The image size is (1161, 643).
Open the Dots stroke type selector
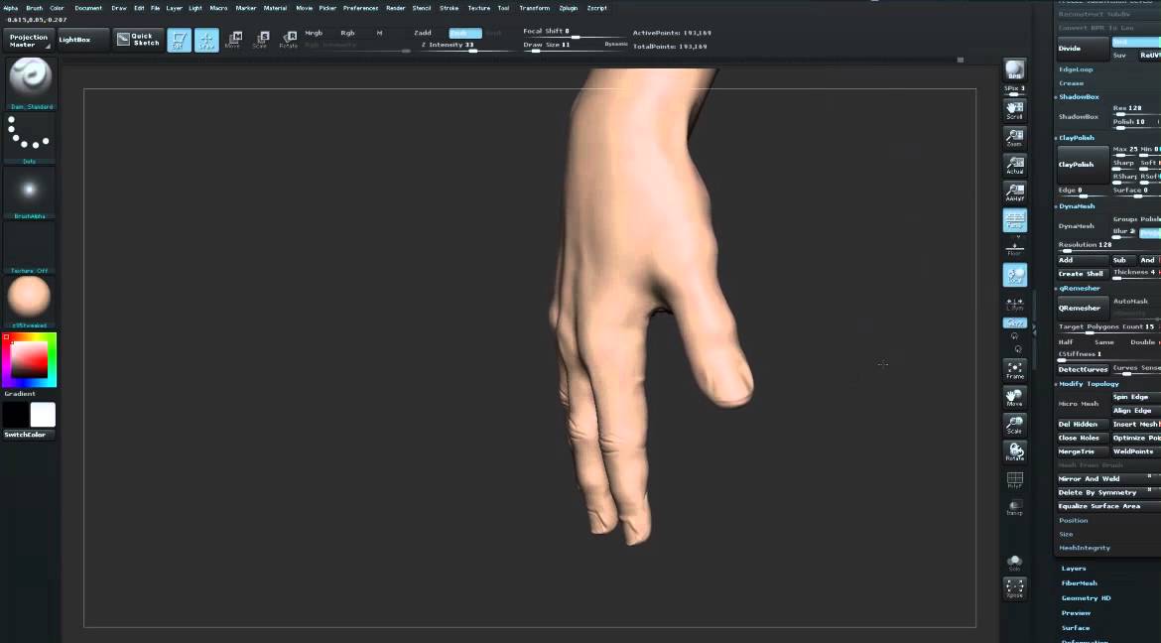[30, 138]
